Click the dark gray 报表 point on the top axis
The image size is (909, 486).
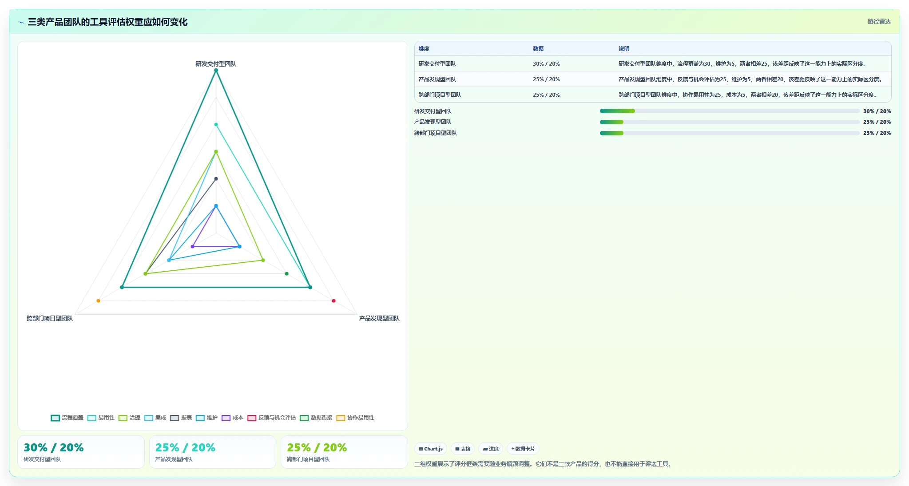(x=216, y=179)
